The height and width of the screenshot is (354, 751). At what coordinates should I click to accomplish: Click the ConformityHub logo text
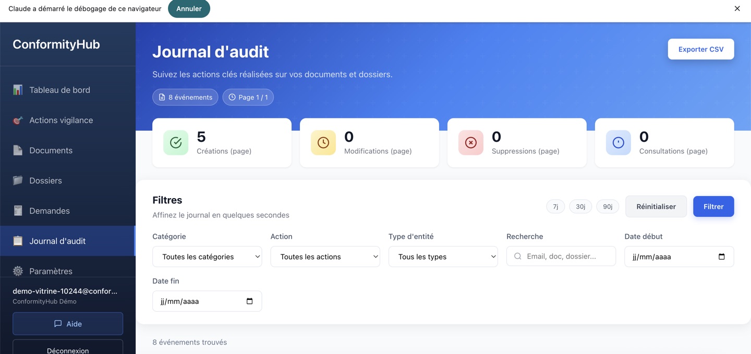click(56, 44)
